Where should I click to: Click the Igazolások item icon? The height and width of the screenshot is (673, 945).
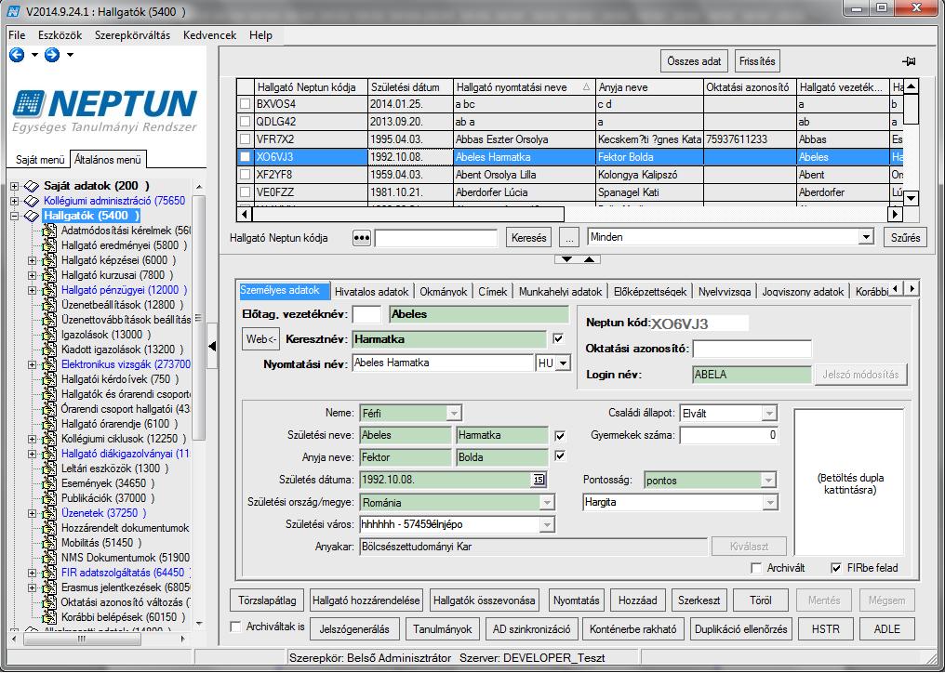49,335
